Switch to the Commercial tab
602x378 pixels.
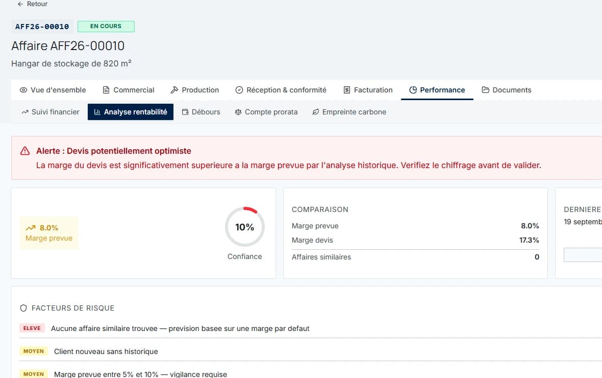coord(128,90)
